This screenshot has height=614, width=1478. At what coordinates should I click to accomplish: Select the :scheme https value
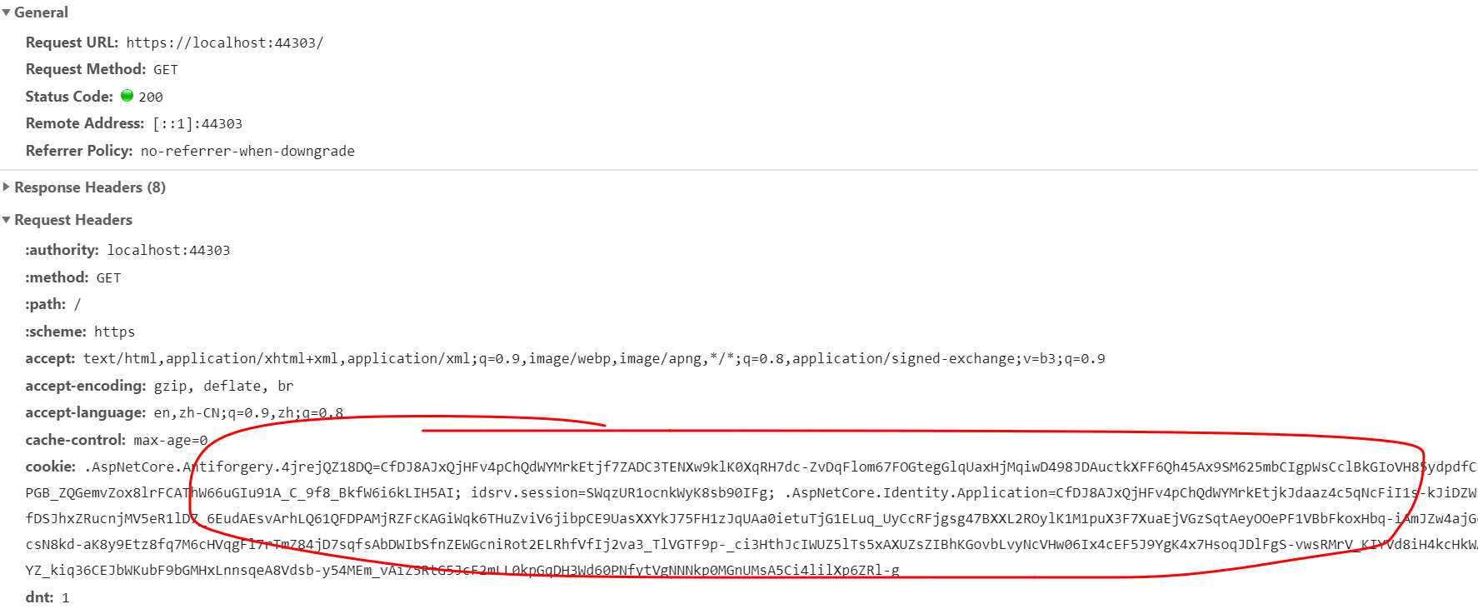click(114, 331)
